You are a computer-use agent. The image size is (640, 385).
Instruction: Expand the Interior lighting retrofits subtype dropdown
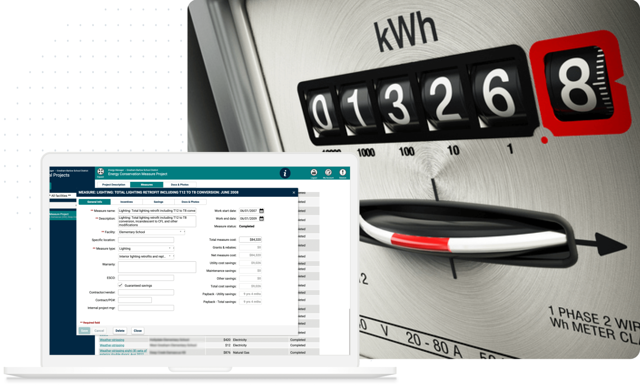point(170,256)
